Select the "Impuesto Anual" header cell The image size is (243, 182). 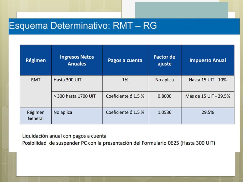point(208,60)
